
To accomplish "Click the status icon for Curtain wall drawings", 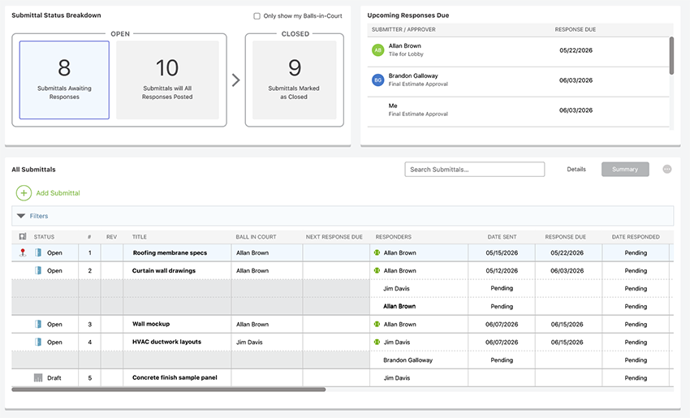I will click(x=38, y=270).
